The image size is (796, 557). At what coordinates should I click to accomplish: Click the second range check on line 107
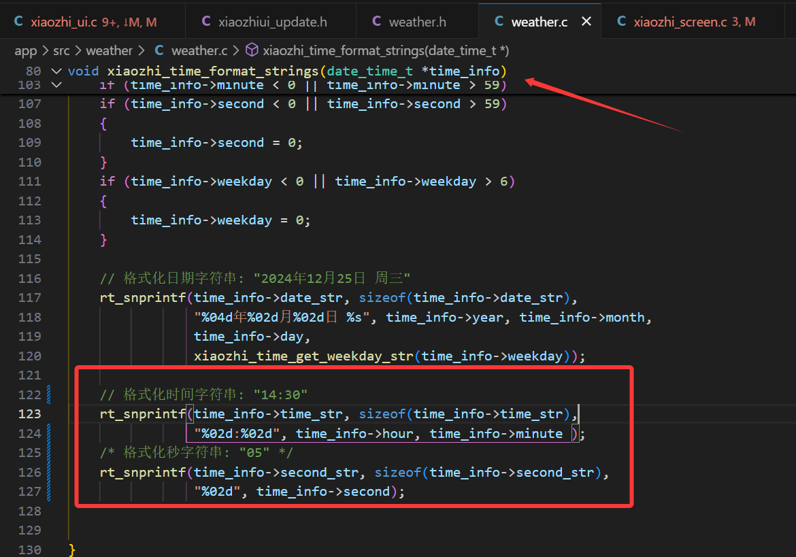click(x=303, y=104)
